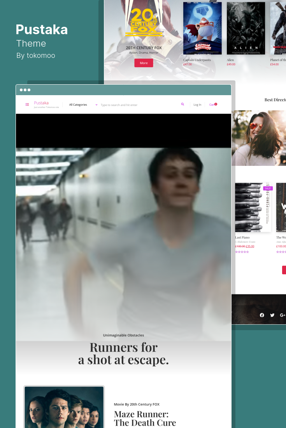This screenshot has width=286, height=428.
Task: Click the 'Action, Drama, Horror' genre text
Action: [x=144, y=53]
